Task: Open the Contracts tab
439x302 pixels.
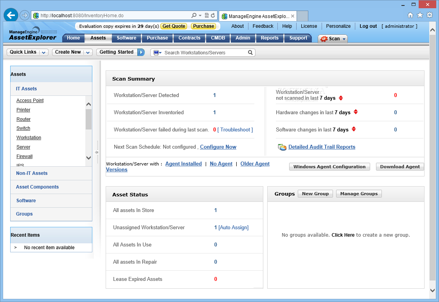Action: [189, 38]
